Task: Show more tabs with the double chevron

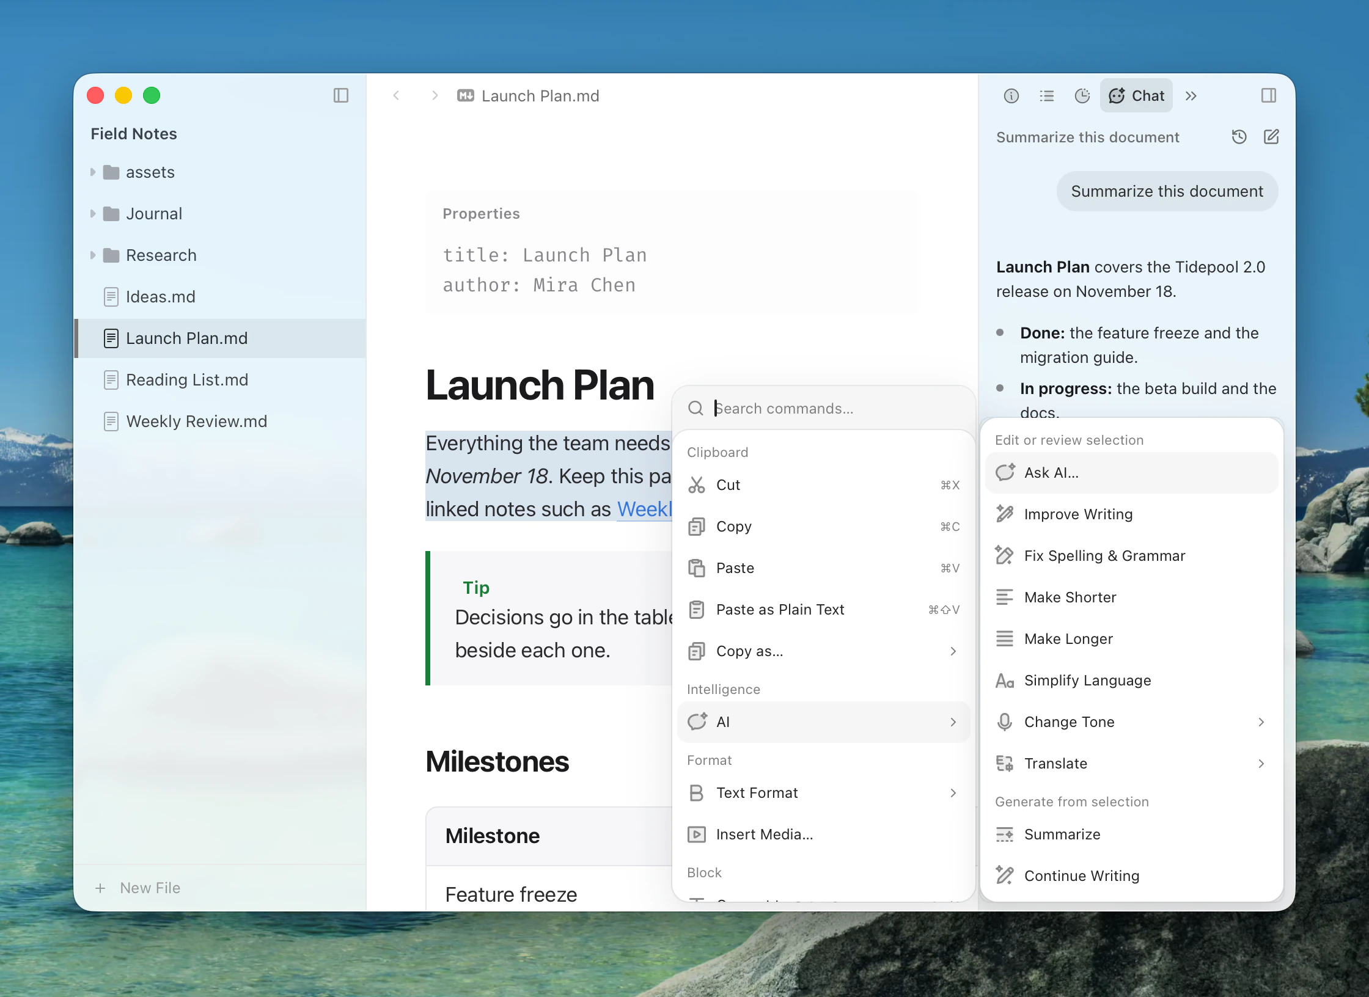Action: 1191,96
